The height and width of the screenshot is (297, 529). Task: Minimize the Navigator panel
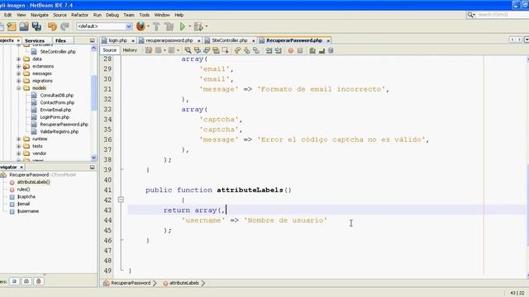click(x=93, y=167)
